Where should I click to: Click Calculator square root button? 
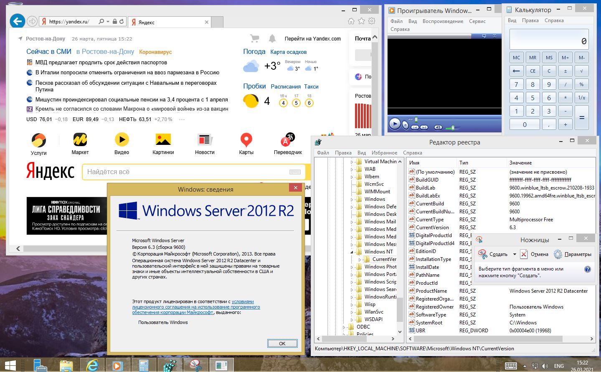[581, 71]
